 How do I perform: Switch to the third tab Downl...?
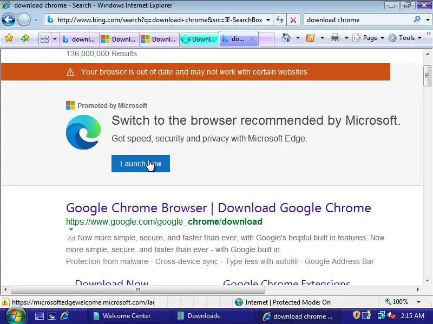(159, 39)
